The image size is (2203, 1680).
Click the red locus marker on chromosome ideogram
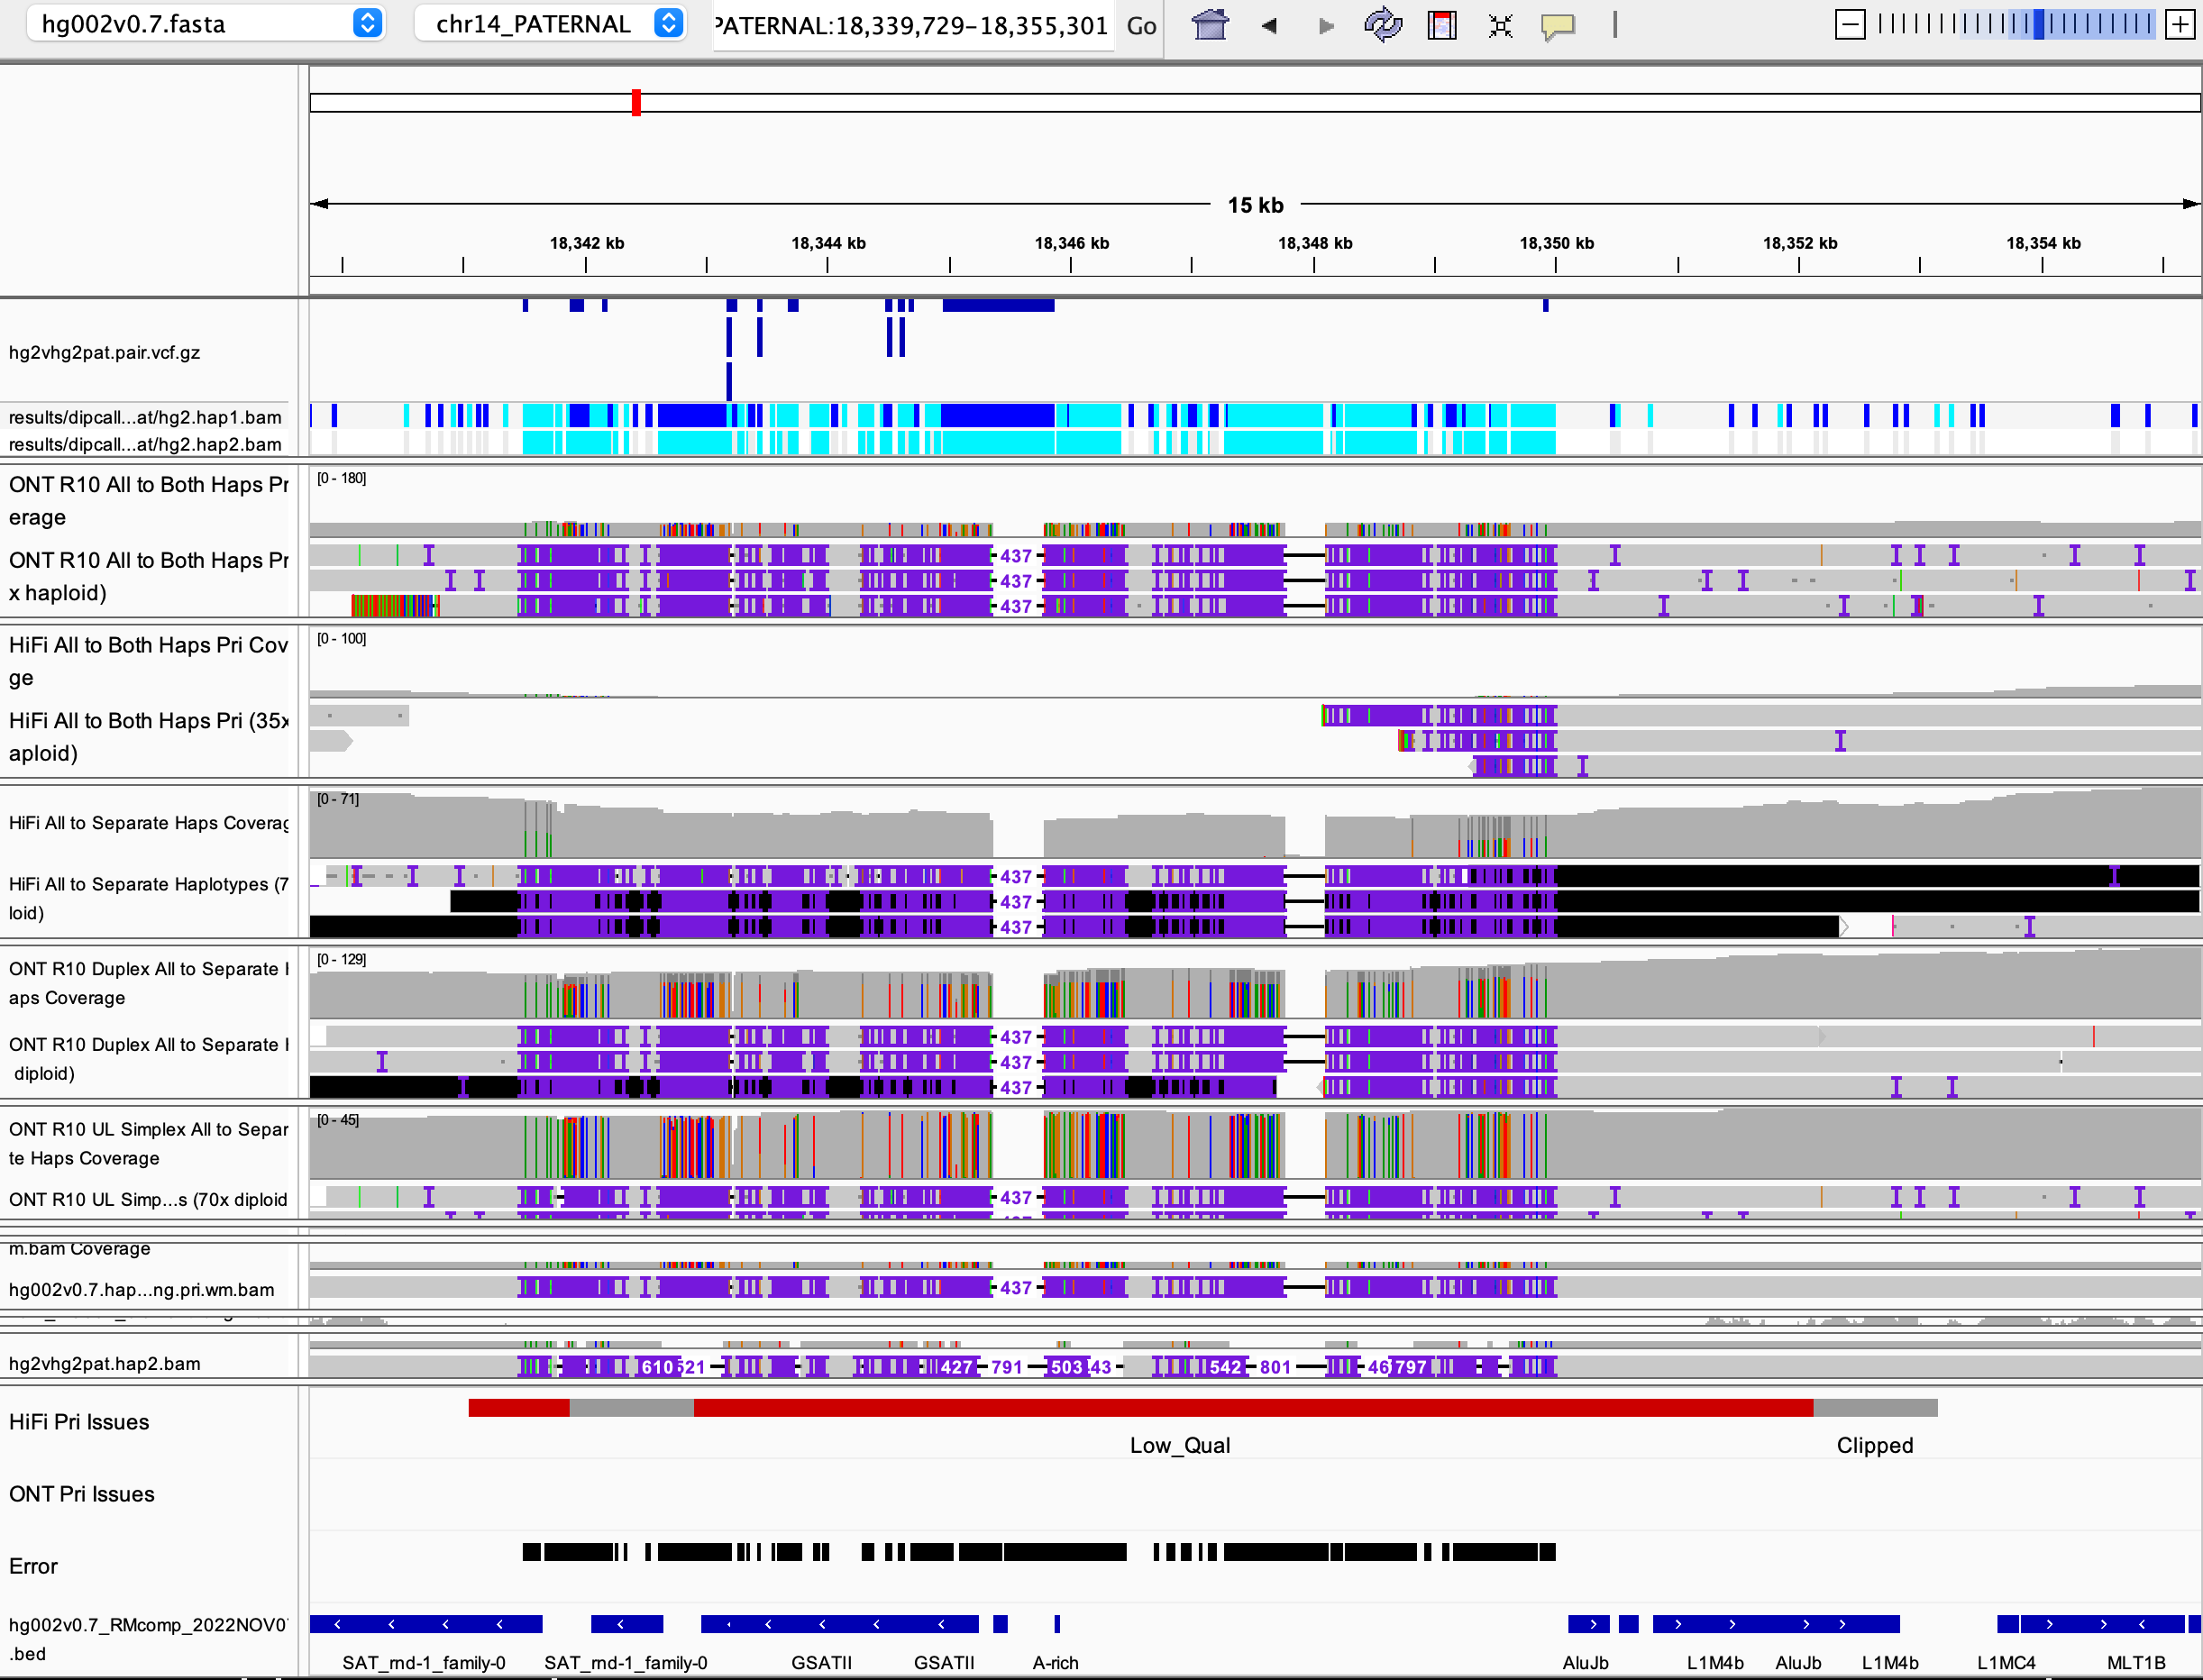pyautogui.click(x=636, y=101)
